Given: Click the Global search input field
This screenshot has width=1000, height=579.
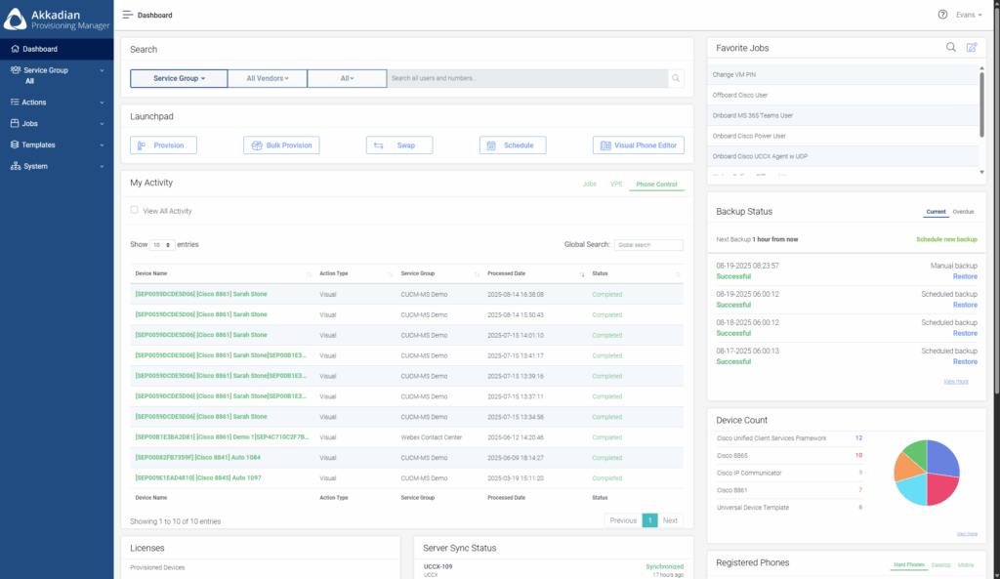Looking at the screenshot, I should (648, 245).
